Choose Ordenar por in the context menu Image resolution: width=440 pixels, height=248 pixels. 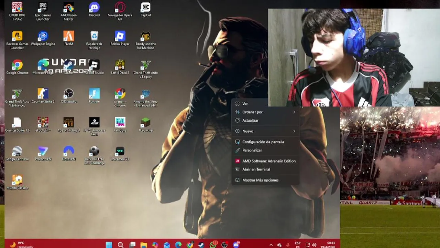(x=265, y=112)
